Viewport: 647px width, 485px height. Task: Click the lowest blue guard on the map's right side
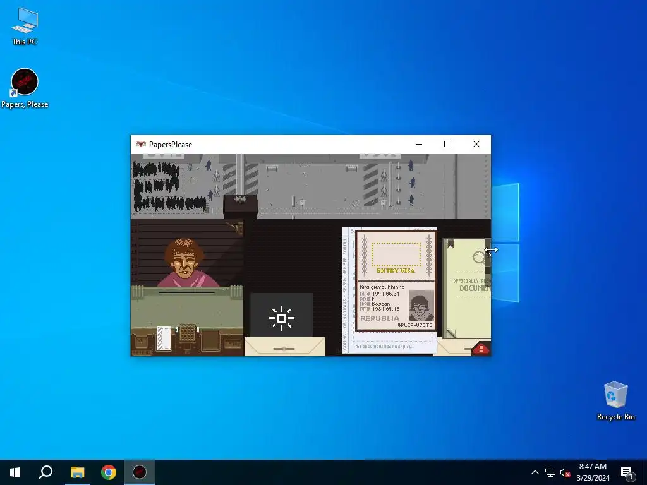[411, 200]
